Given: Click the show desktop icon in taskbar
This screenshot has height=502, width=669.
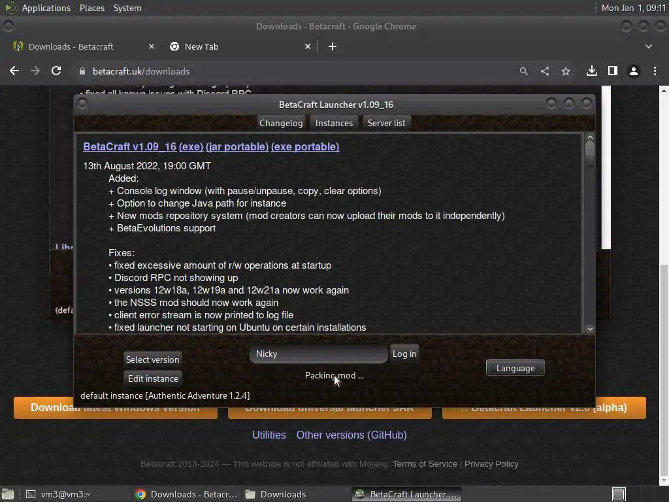Looking at the screenshot, I should [x=8, y=494].
